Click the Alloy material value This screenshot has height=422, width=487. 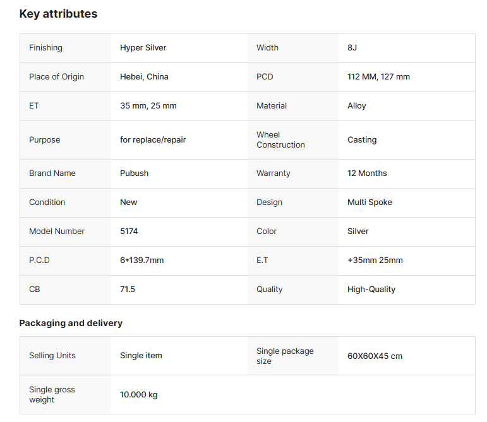click(x=356, y=106)
